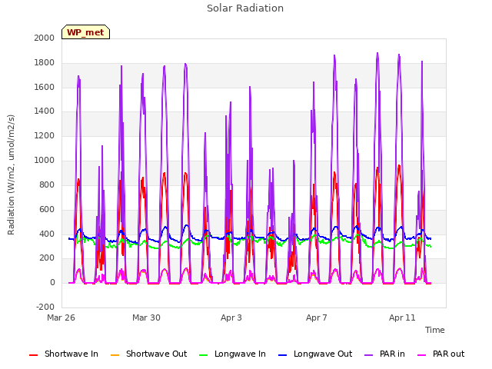Image resolution: width=492 pixels, height=369 pixels.
Task: Click the Apr 11 x-axis tick label
Action: click(402, 317)
